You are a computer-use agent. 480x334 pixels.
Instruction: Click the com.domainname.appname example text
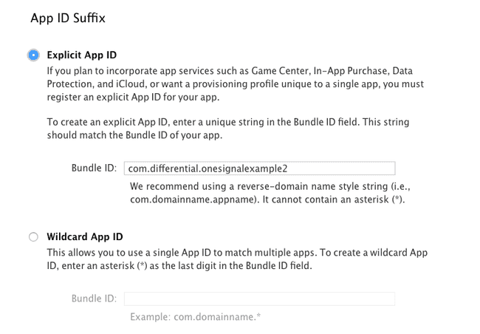pos(193,200)
